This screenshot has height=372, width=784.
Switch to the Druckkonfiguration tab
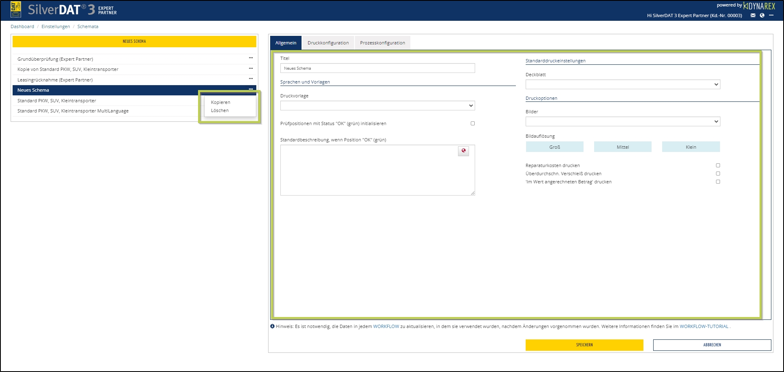328,43
